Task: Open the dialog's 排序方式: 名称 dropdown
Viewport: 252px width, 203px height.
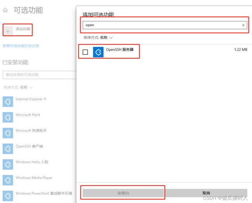Action: (98, 38)
